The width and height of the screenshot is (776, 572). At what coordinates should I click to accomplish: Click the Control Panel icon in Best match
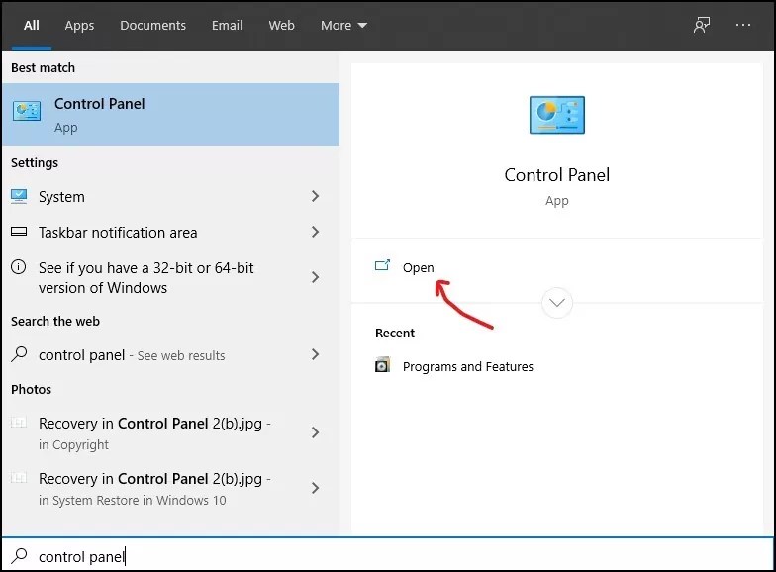coord(27,111)
